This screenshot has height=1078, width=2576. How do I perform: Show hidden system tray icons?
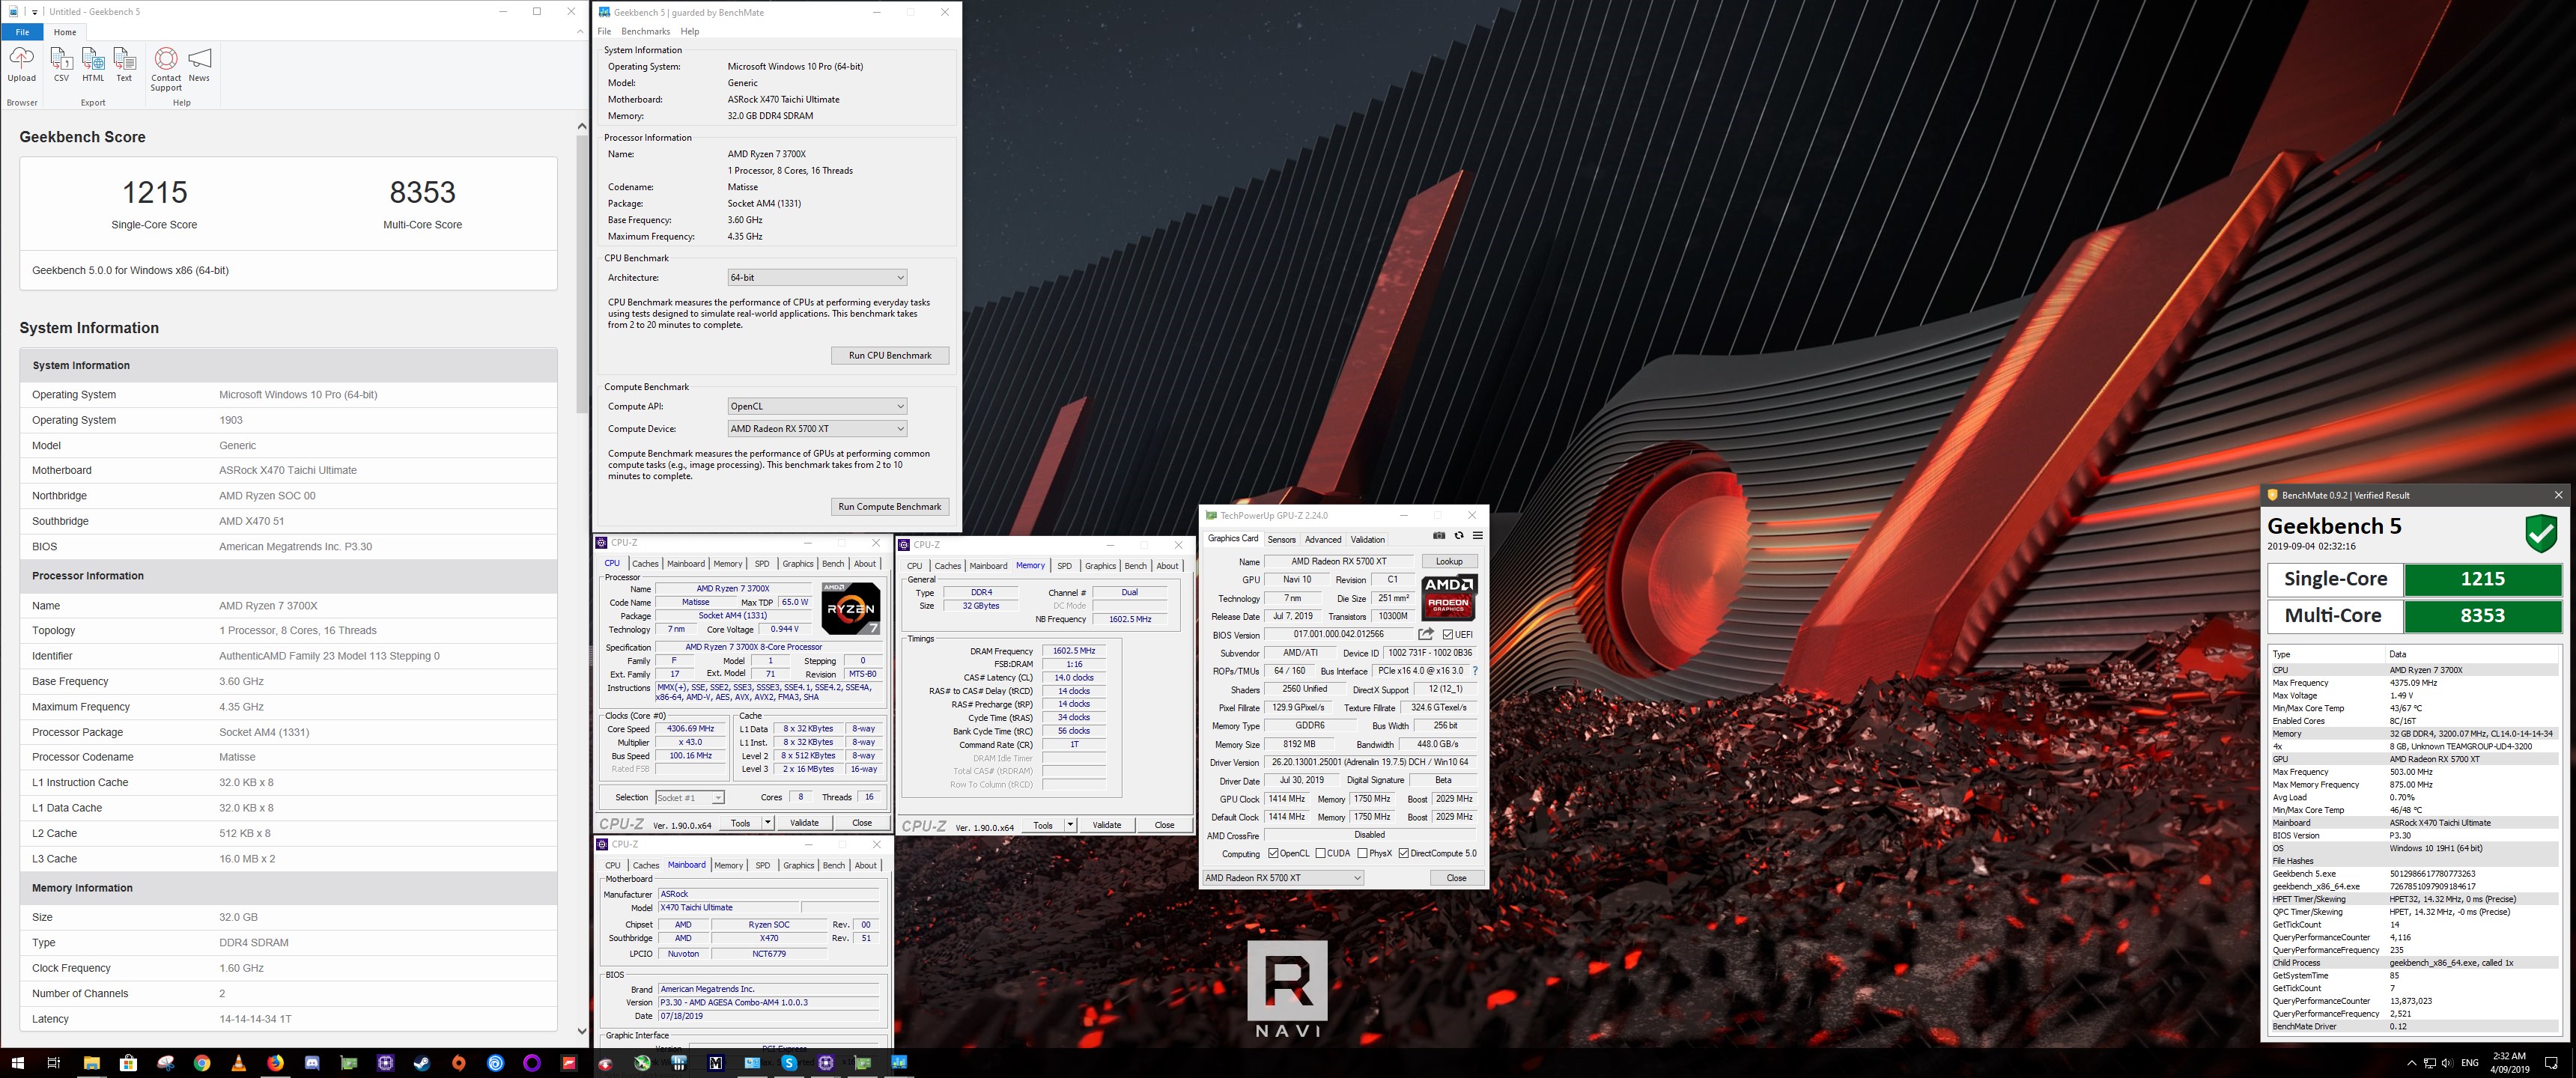click(x=2411, y=1063)
